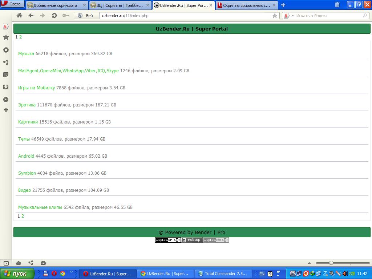Open the Opera Unite panel in sidebar

pyautogui.click(x=6, y=62)
